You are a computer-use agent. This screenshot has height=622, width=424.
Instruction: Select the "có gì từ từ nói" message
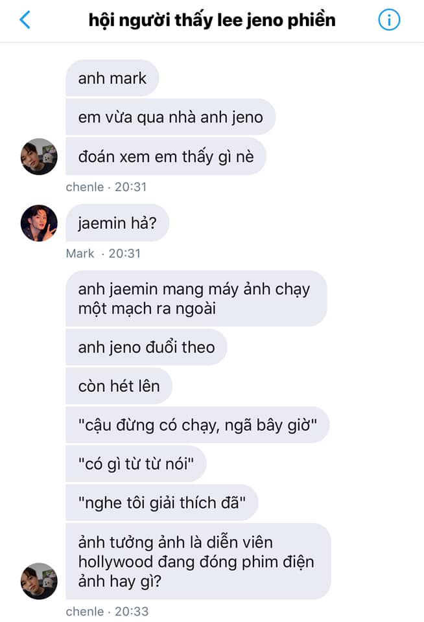point(135,464)
